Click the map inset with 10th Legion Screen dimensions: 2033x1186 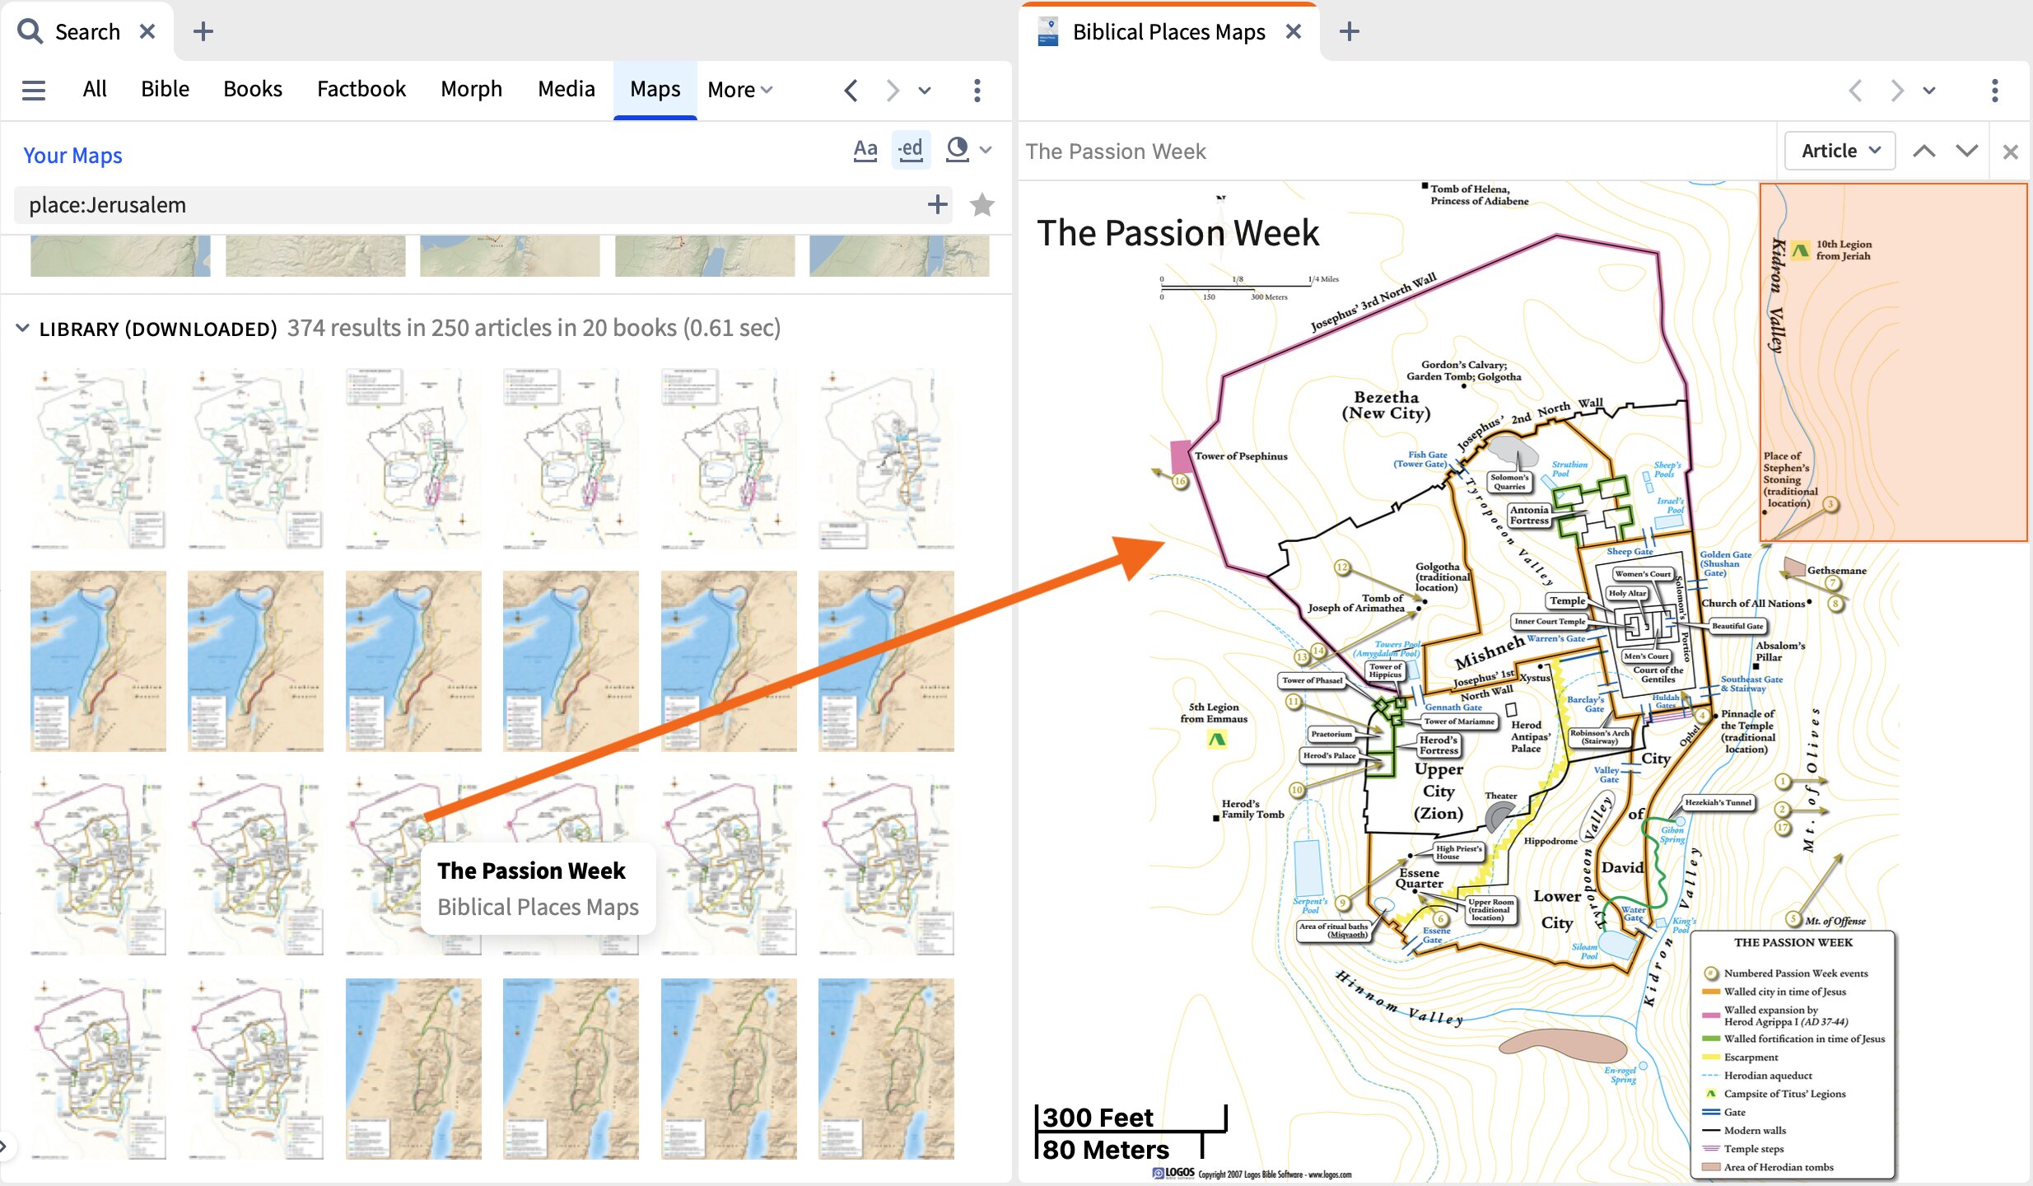pos(1893,362)
